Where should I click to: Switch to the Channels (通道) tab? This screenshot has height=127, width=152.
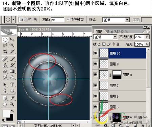tap(110, 32)
